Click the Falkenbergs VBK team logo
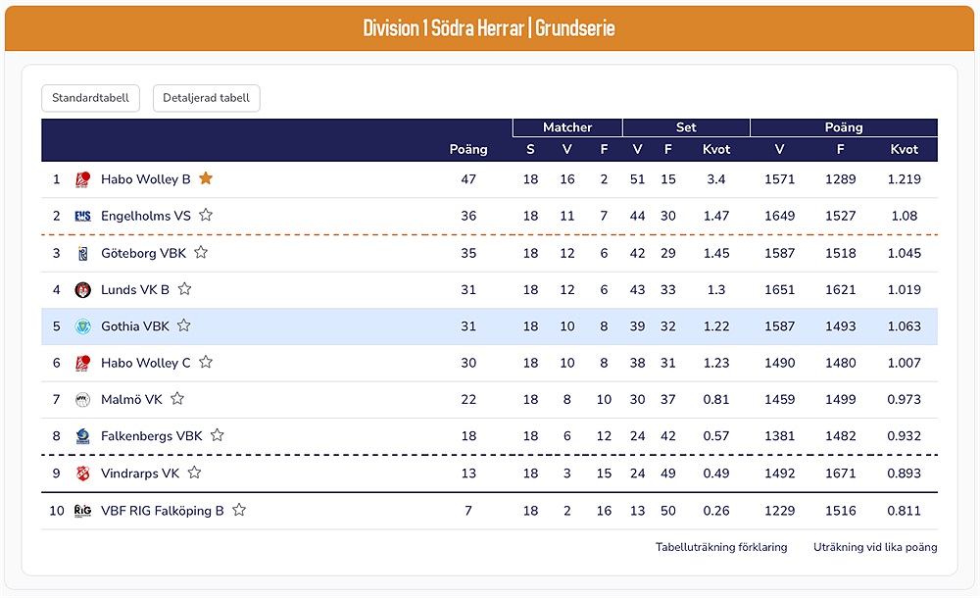Viewport: 980px width, 598px height. [83, 436]
